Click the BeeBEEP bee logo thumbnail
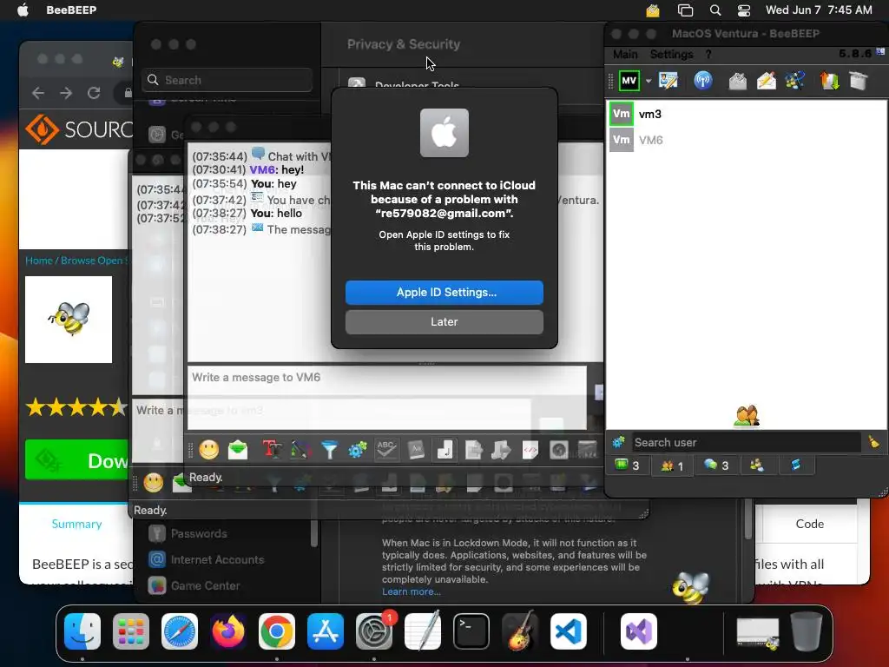 coord(69,320)
